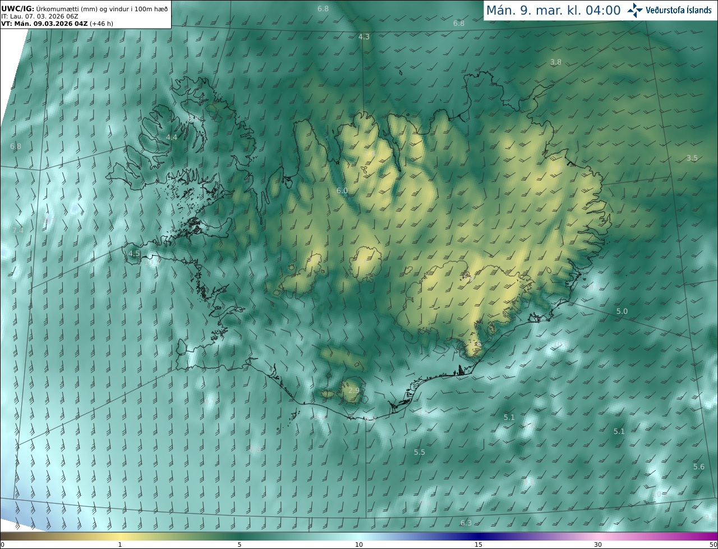Screen dimensions: 718x549
Task: Click the 3.5 value label
Action: [692, 158]
